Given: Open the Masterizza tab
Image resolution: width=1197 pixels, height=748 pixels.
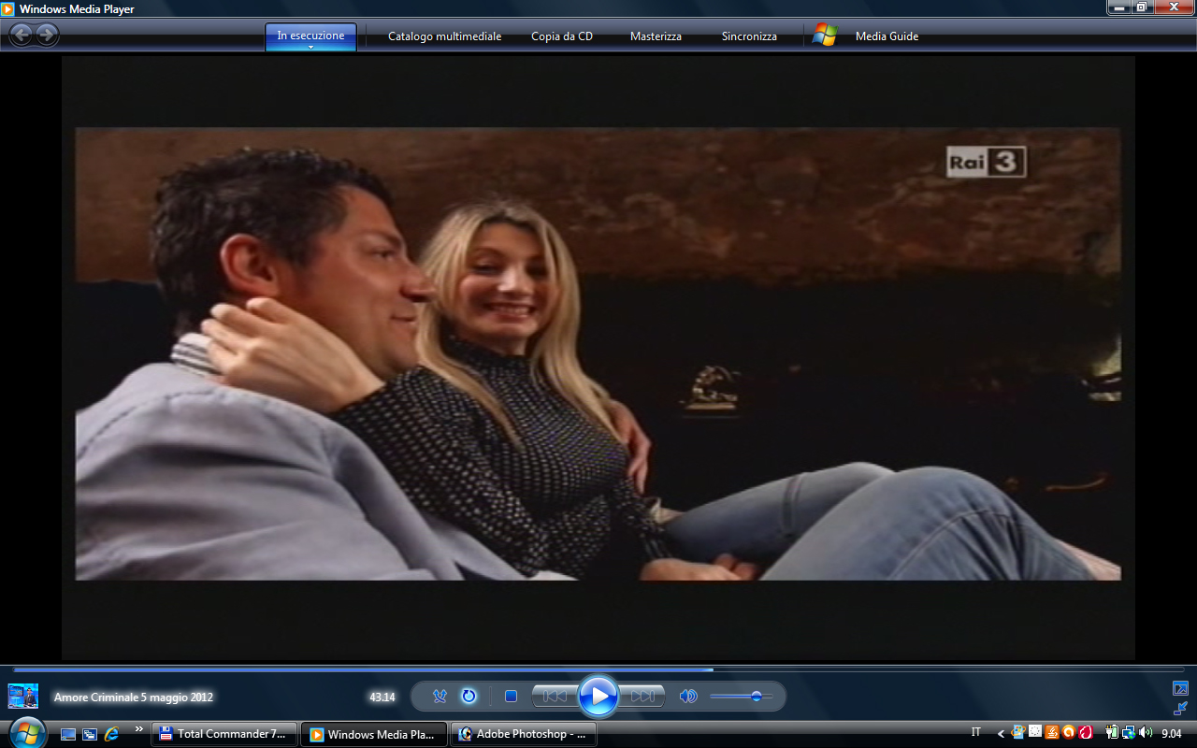Looking at the screenshot, I should 656,36.
